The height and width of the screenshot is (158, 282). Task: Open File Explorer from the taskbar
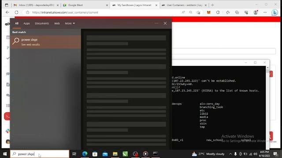(115, 154)
